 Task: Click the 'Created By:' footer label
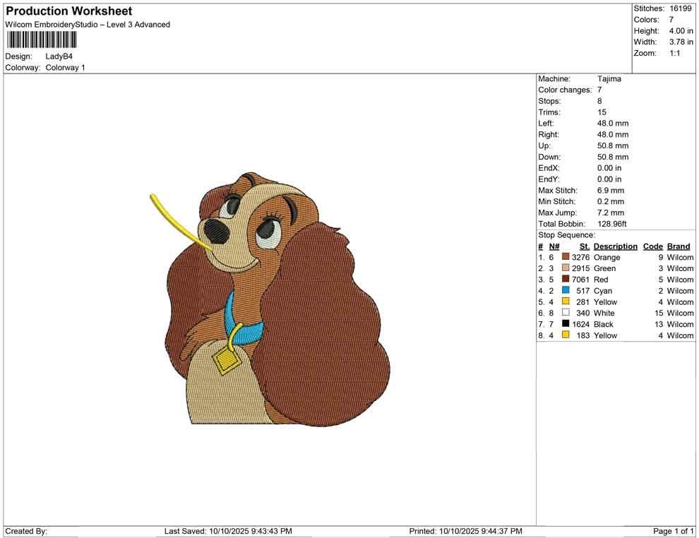[x=26, y=531]
